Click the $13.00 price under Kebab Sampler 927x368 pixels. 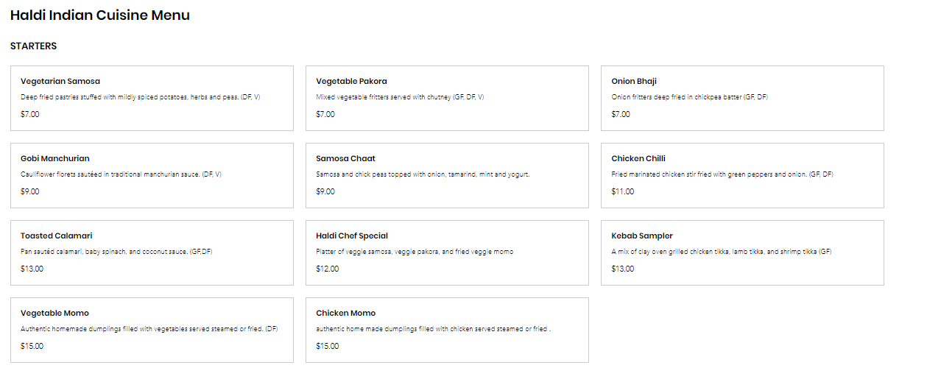(x=622, y=269)
